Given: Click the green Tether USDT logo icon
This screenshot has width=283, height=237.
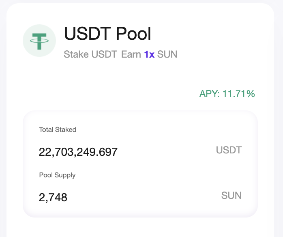Looking at the screenshot, I should pos(39,41).
